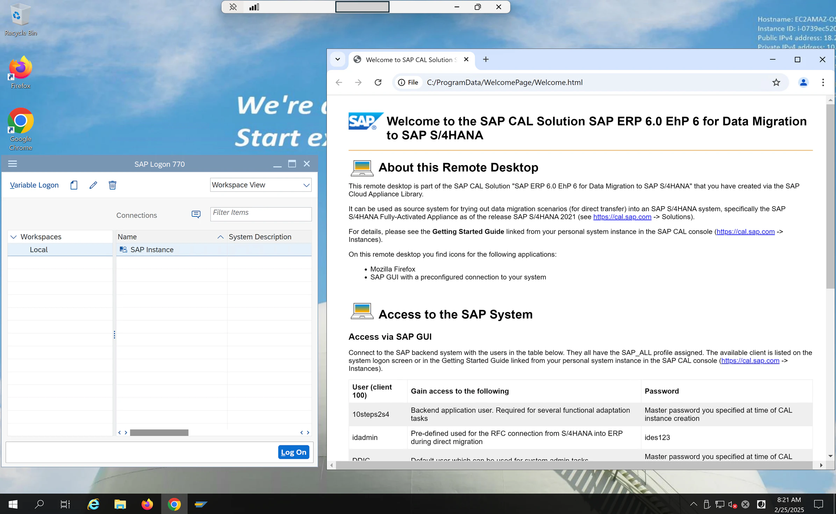This screenshot has height=514, width=836.
Task: Select the Firefox desktop shortcut
Action: 20,73
